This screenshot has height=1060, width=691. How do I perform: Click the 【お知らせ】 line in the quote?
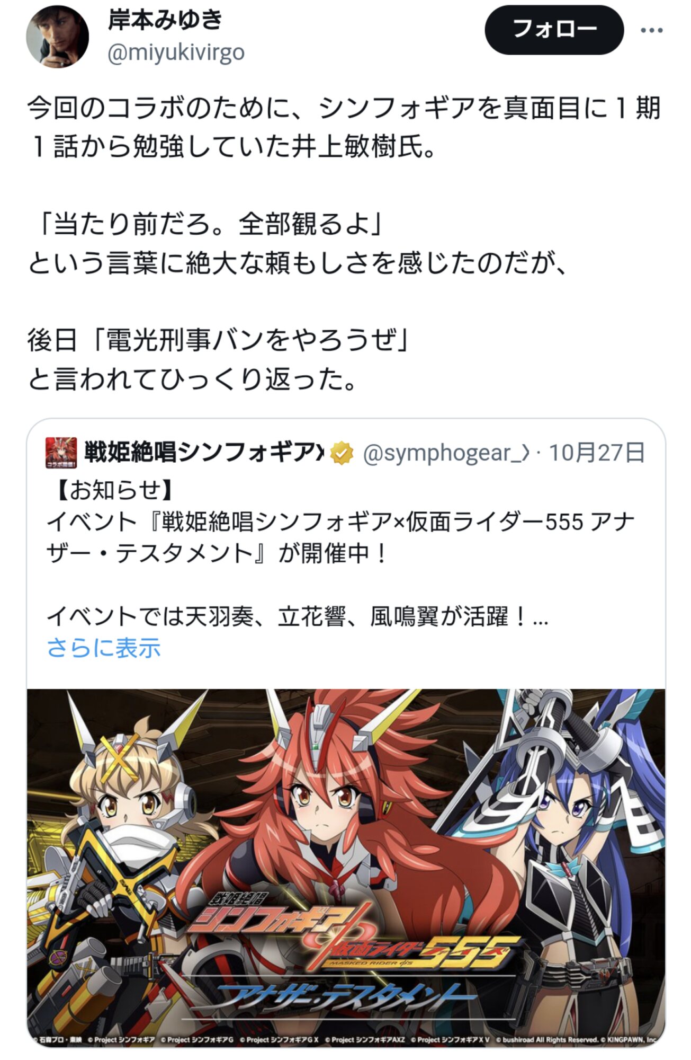[x=111, y=490]
